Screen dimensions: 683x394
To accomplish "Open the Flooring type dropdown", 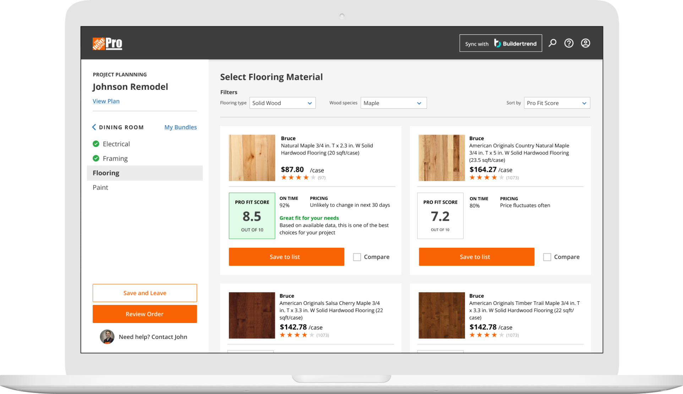I will pyautogui.click(x=282, y=103).
